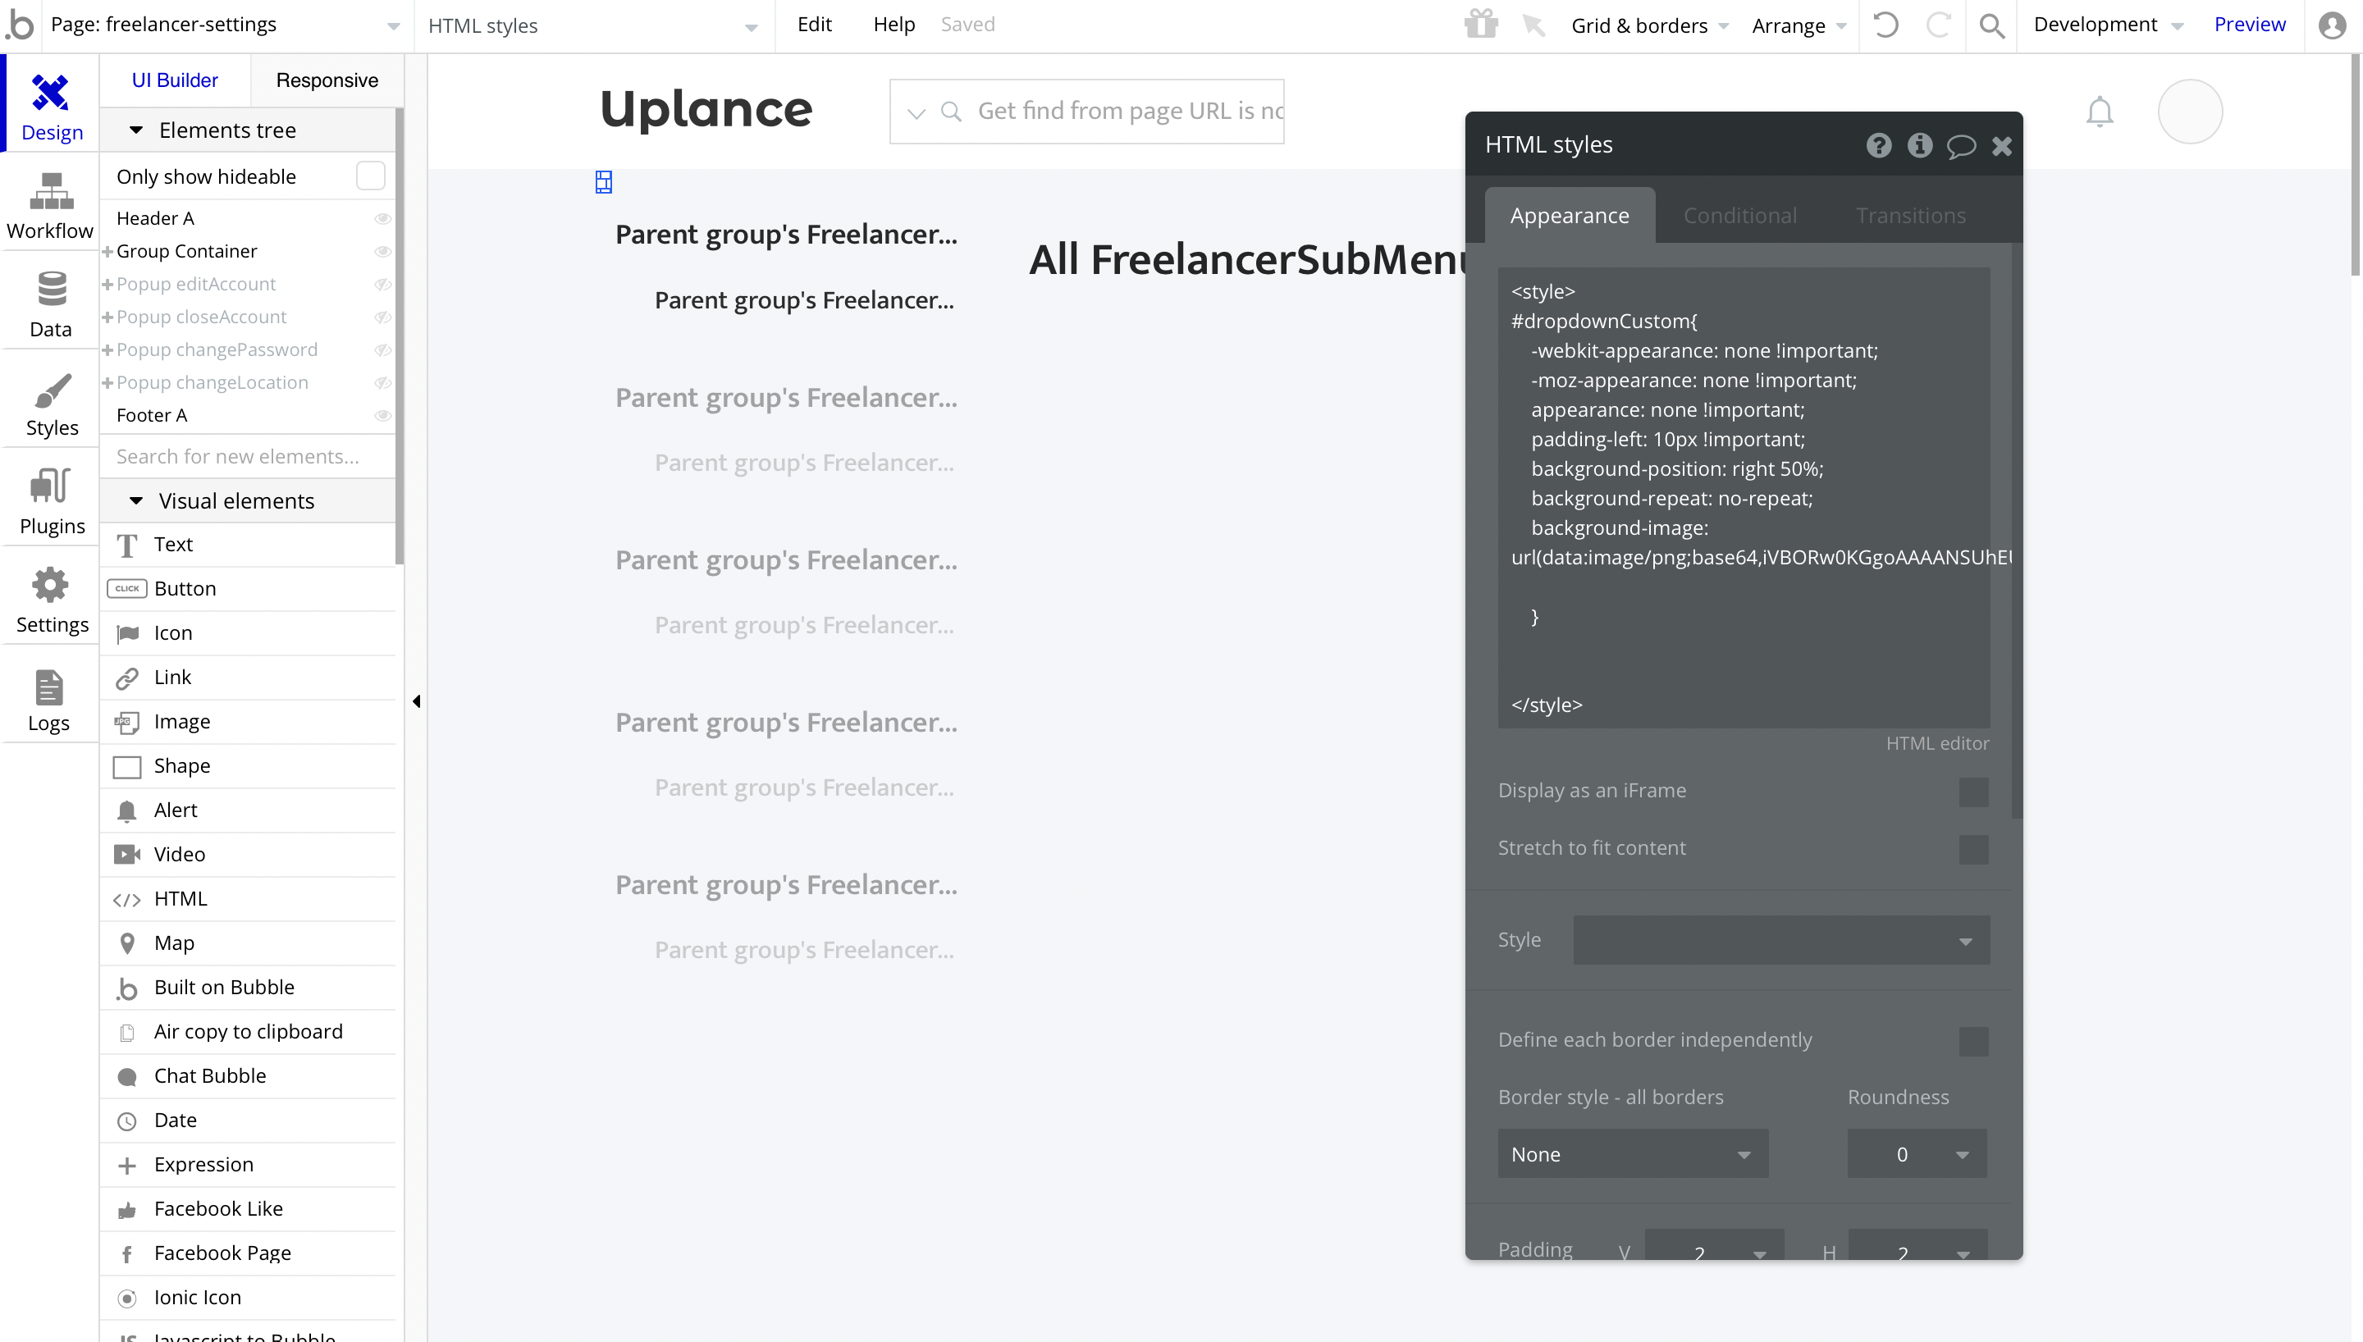Toggle Stretch to fit content checkbox
Image resolution: width=2363 pixels, height=1342 pixels.
(1973, 849)
